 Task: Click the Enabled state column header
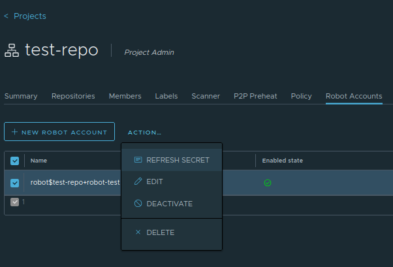[283, 161]
